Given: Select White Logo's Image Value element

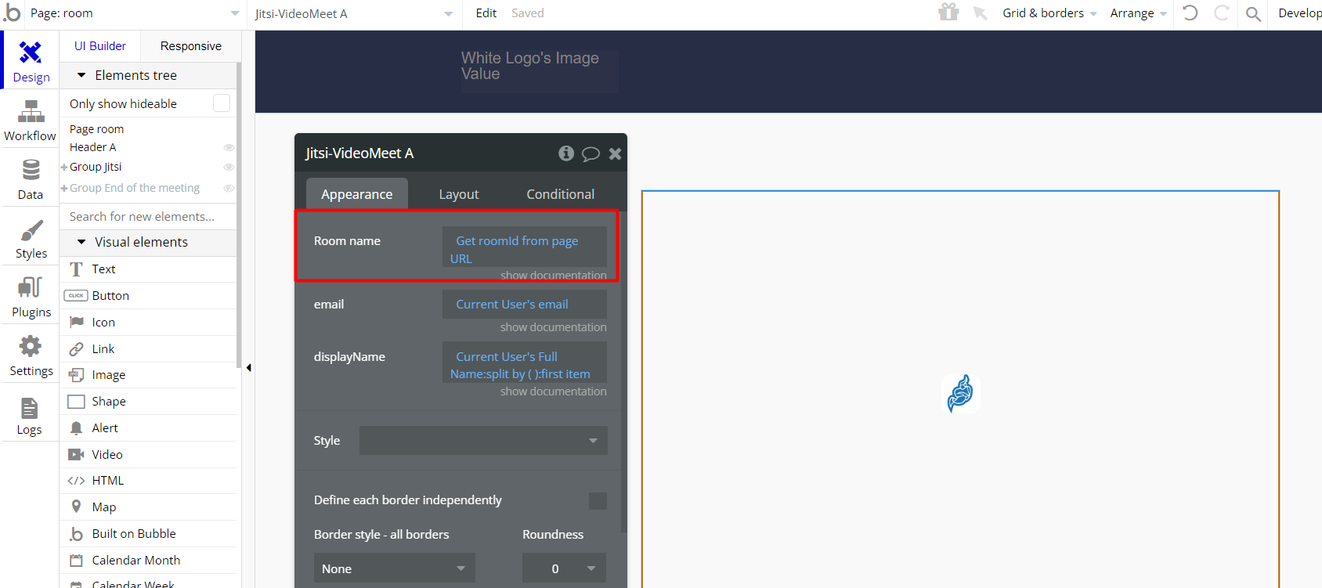Looking at the screenshot, I should [540, 71].
